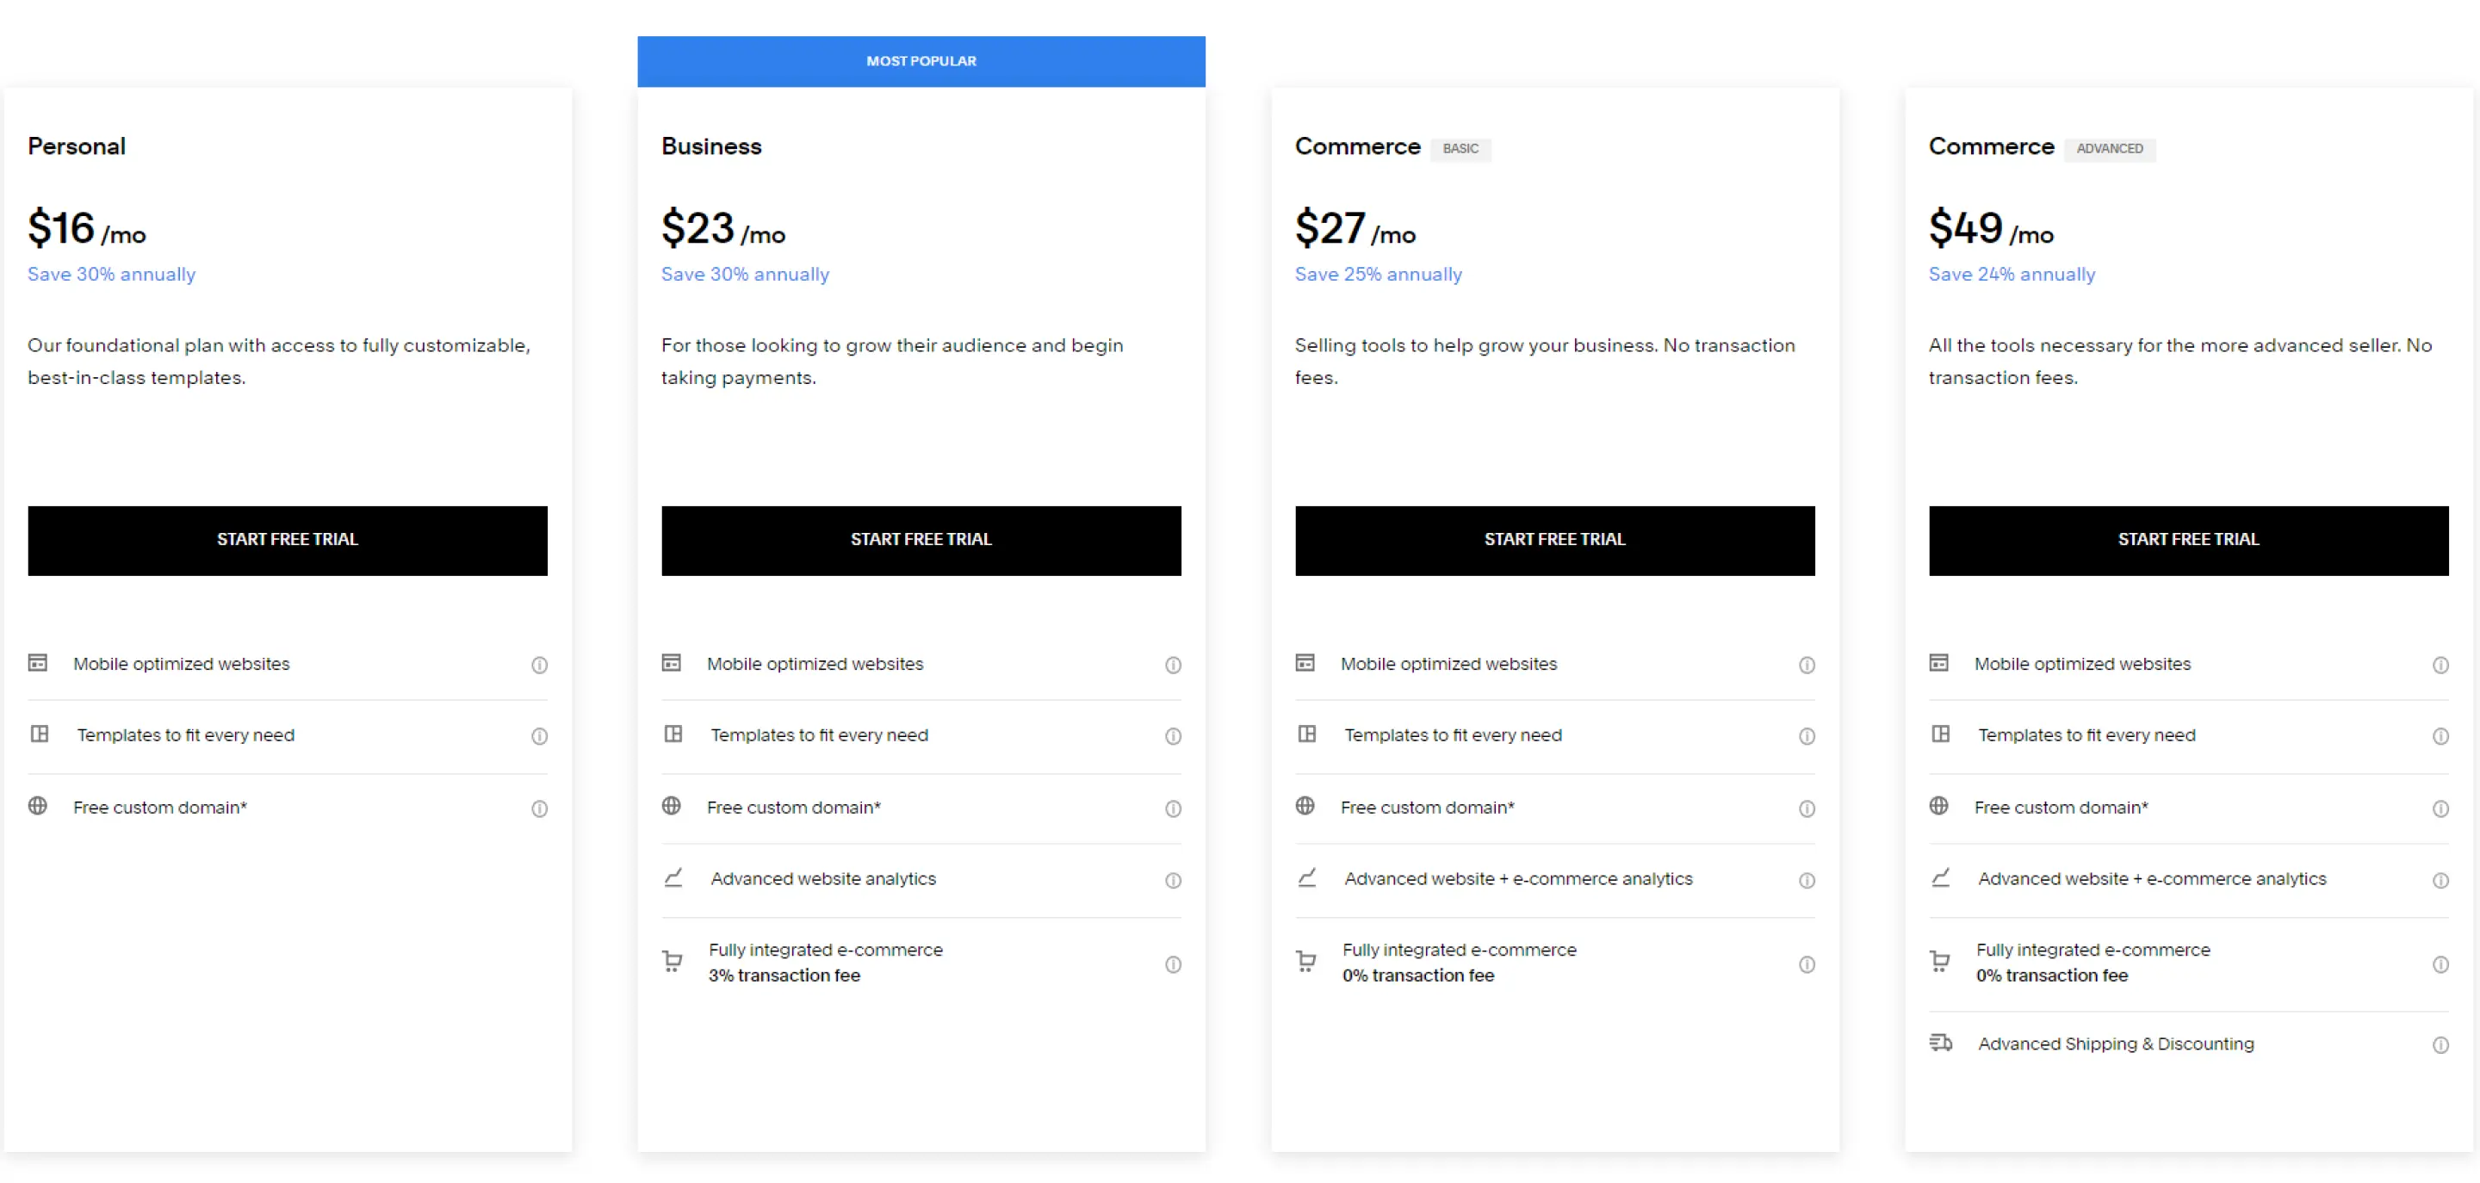Start free trial for Commerce Basic
The height and width of the screenshot is (1183, 2480).
(1553, 540)
